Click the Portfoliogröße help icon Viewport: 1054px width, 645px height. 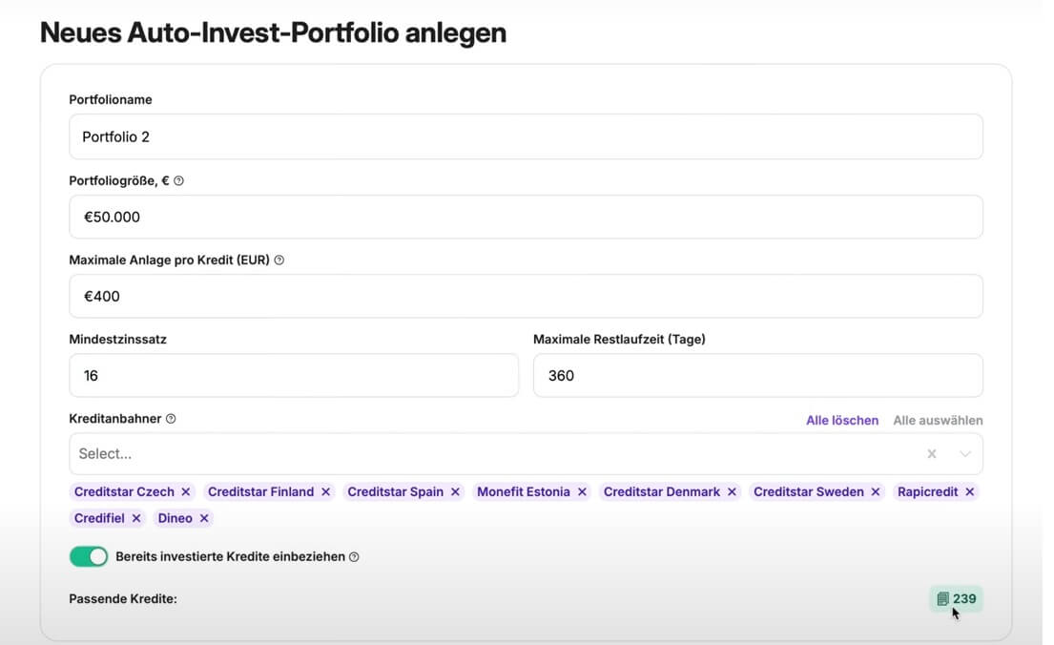[x=179, y=180]
